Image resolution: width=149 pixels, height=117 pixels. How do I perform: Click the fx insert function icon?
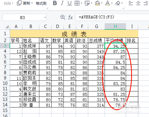(70, 17)
